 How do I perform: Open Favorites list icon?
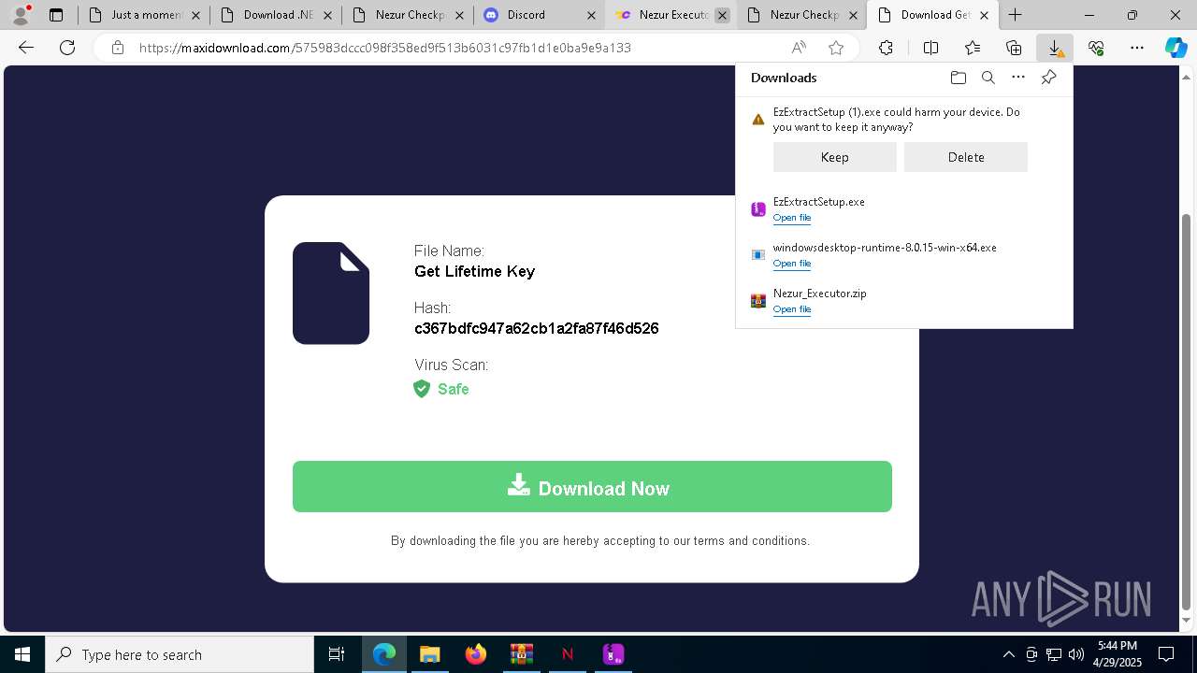pyautogui.click(x=973, y=48)
